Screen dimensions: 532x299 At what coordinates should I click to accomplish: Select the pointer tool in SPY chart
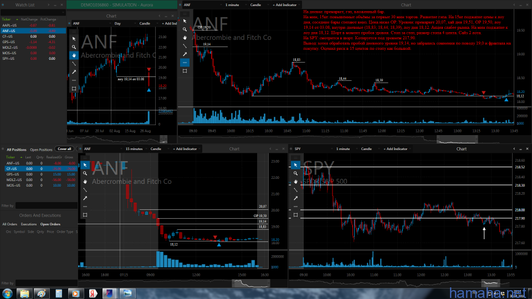click(295, 165)
